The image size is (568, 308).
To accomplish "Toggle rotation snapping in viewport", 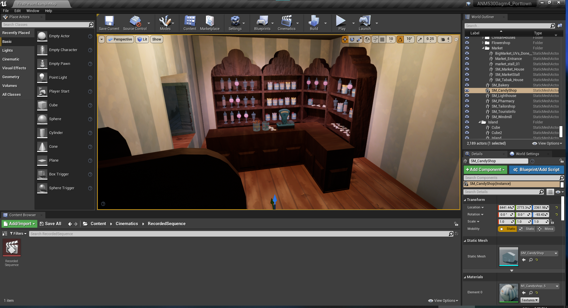I will point(400,39).
